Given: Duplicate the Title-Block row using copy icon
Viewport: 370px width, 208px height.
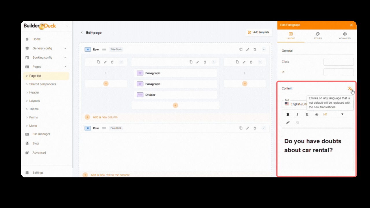Looking at the screenshot, I should click(x=241, y=49).
